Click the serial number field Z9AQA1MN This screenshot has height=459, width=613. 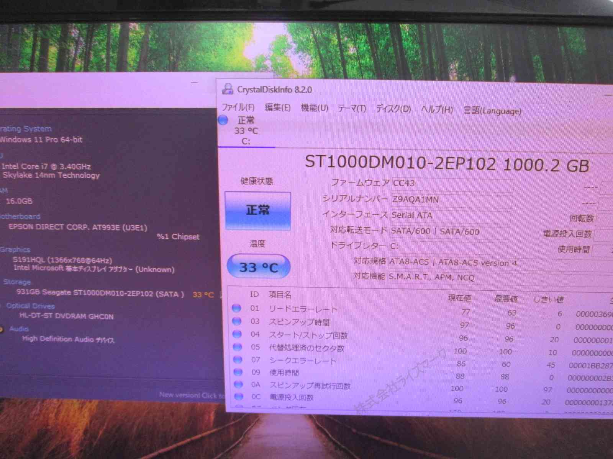pos(451,200)
